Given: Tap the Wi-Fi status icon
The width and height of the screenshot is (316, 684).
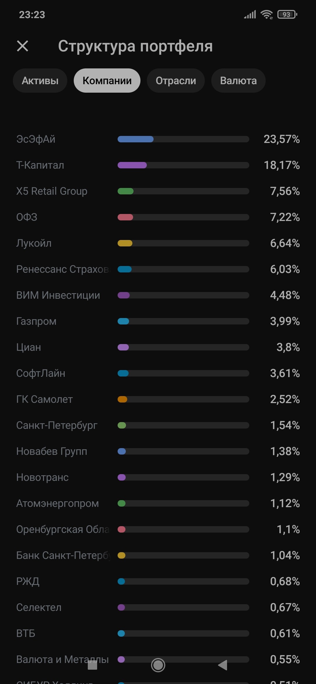Looking at the screenshot, I should point(267,14).
